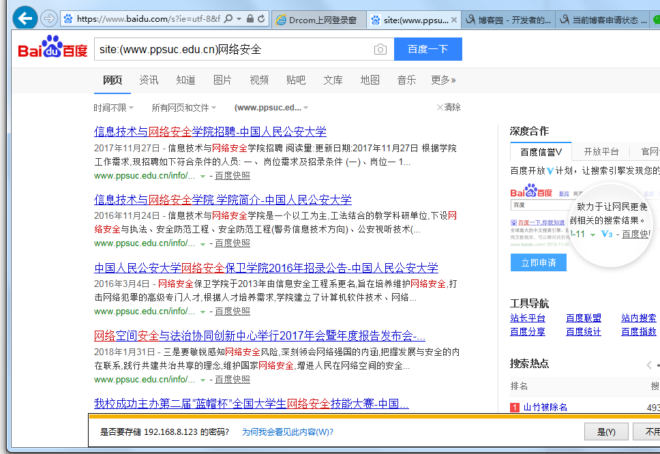This screenshot has height=454, width=660.
Task: Select the 百度信誉V sidebar tab
Action: pos(541,152)
